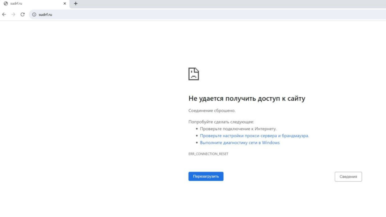Click heading Не удается получить доступ к сайту
The width and height of the screenshot is (386, 217).
pyautogui.click(x=247, y=99)
